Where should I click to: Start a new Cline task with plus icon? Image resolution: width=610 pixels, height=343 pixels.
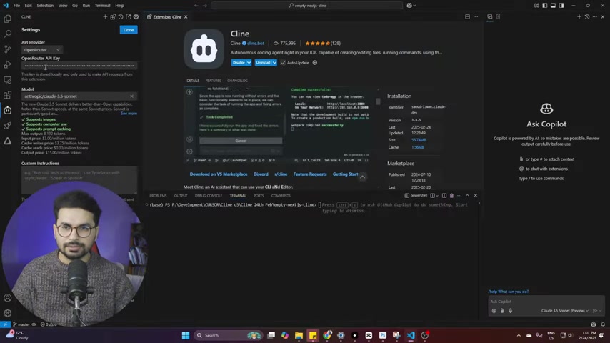[x=105, y=16]
